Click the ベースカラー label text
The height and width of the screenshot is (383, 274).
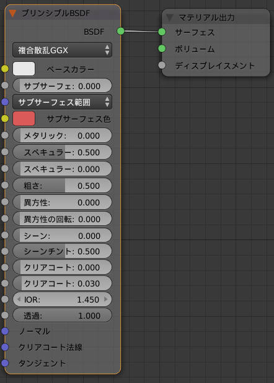click(x=70, y=69)
